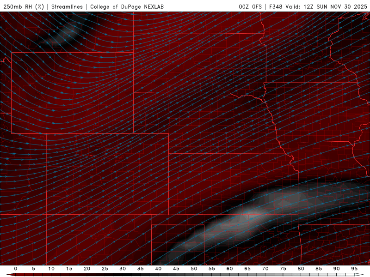
Task: Click the 35 value on colorbar
Action: tap(140, 269)
